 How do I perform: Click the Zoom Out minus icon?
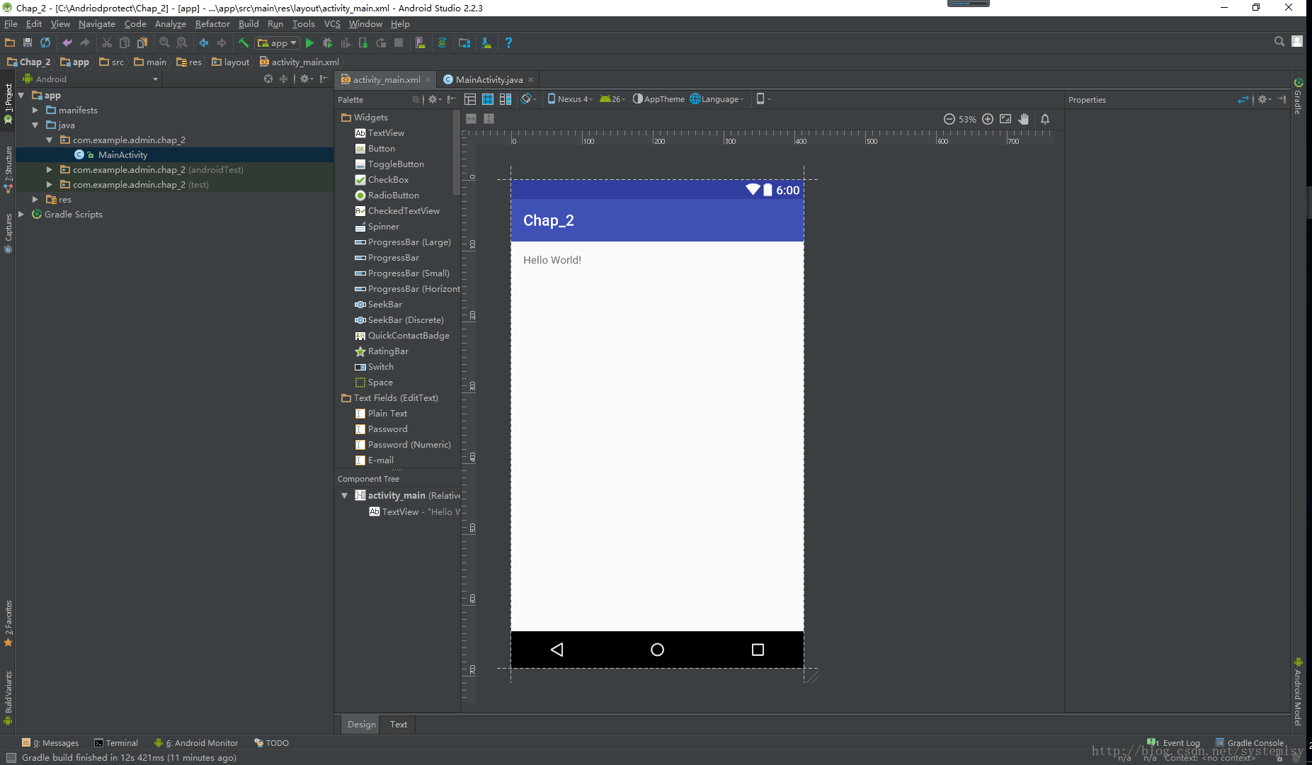click(949, 119)
